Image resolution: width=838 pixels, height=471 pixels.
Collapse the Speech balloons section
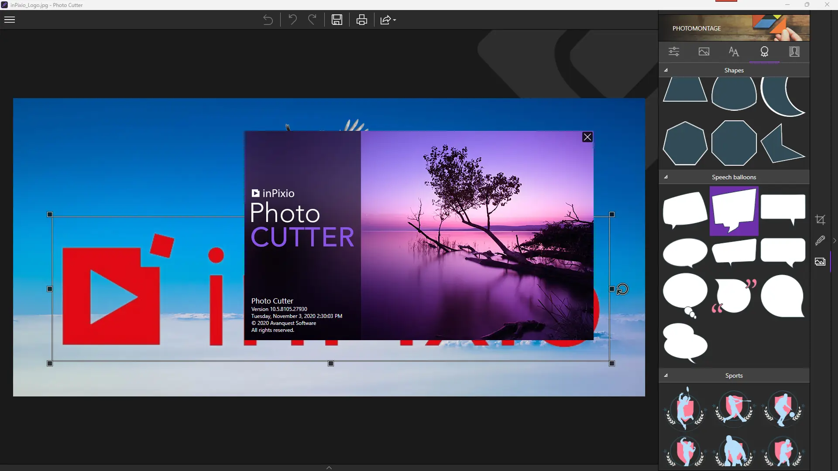pyautogui.click(x=666, y=177)
